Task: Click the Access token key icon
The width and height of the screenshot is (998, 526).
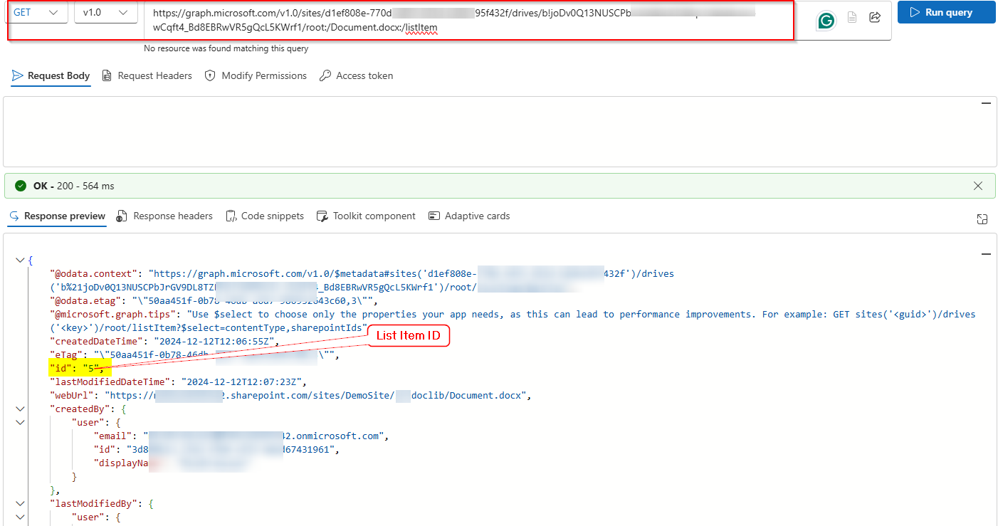Action: pyautogui.click(x=326, y=75)
